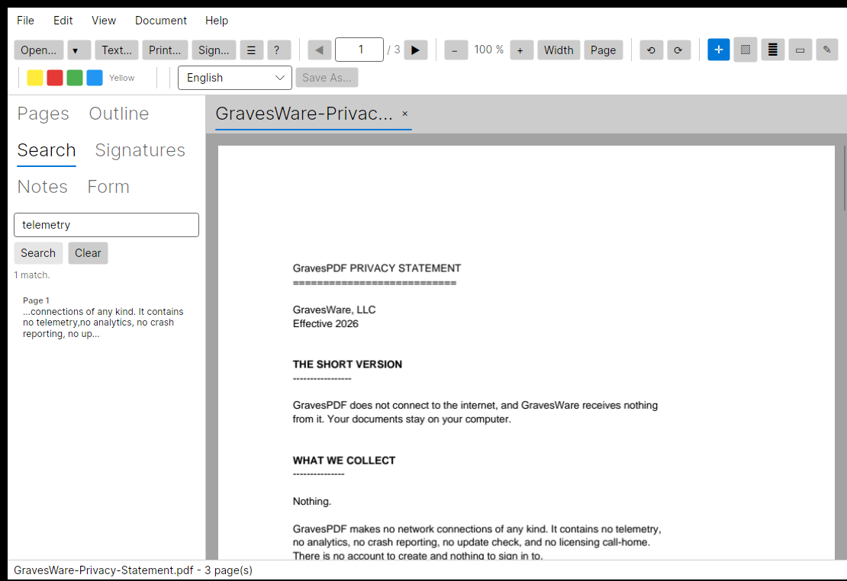
Task: Switch to the Signatures sidebar tab
Action: 140,150
